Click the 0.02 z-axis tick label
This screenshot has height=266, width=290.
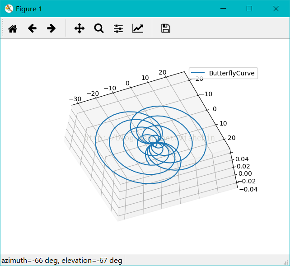pyautogui.click(x=243, y=166)
